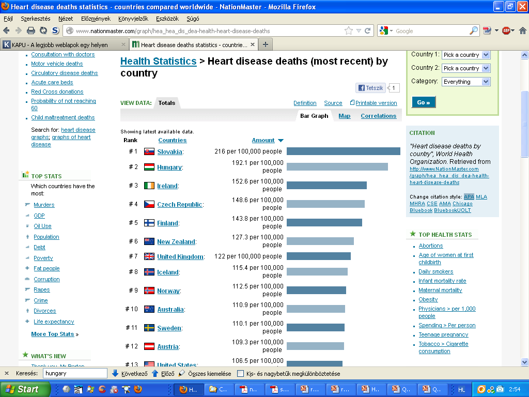
Task: Close the KAPU tab
Action: click(123, 44)
